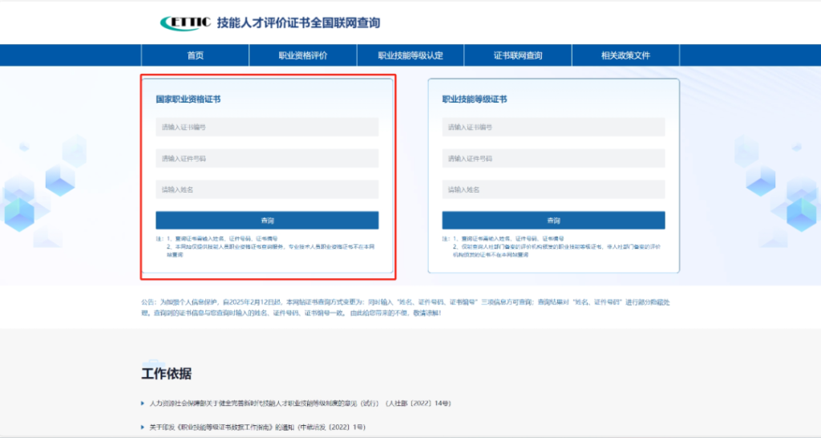
Task: Focus ID number field under 国家职业资格证书
Action: tap(267, 158)
